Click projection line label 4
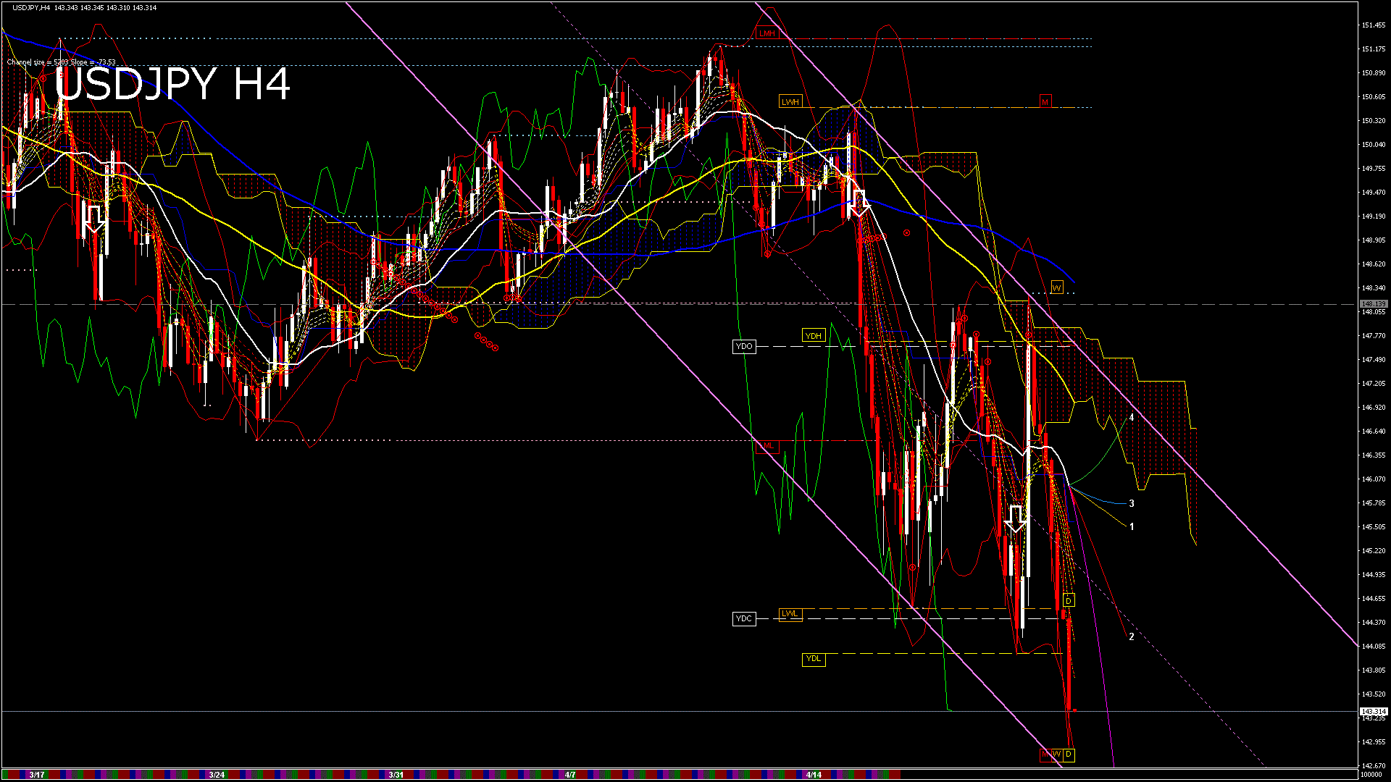The image size is (1391, 782). 1132,418
